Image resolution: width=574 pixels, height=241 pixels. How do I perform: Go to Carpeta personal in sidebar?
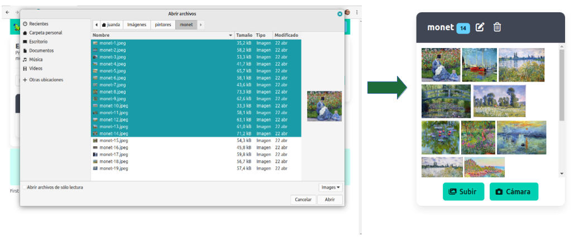click(x=45, y=33)
